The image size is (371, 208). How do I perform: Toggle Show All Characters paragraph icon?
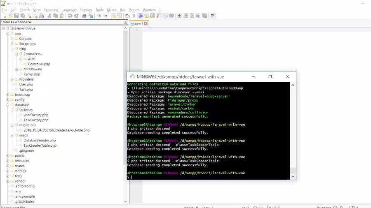(134, 16)
